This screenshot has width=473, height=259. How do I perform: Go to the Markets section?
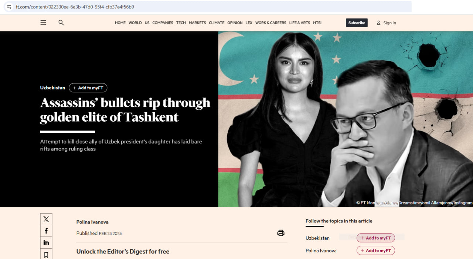[197, 23]
